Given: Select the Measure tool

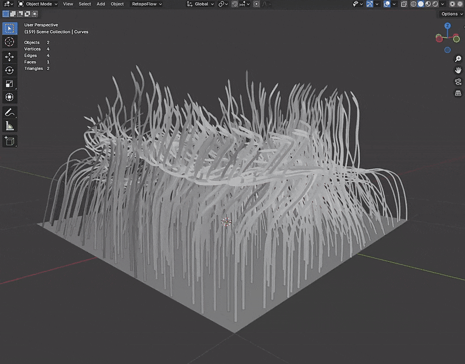Looking at the screenshot, I should click(x=9, y=125).
